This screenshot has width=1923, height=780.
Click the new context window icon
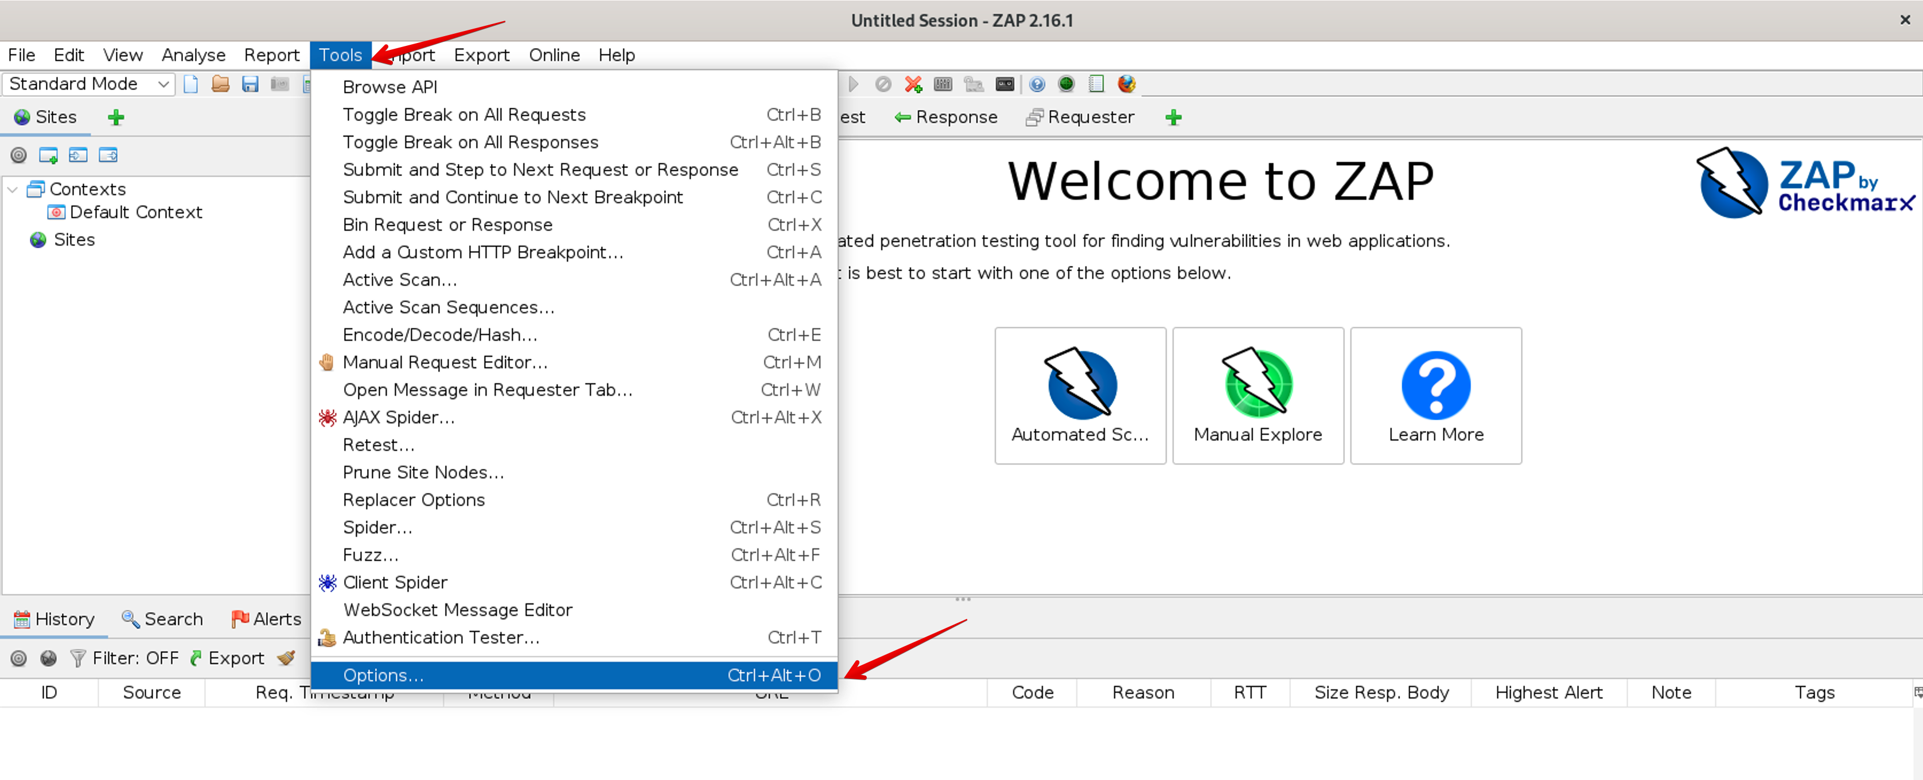click(49, 155)
